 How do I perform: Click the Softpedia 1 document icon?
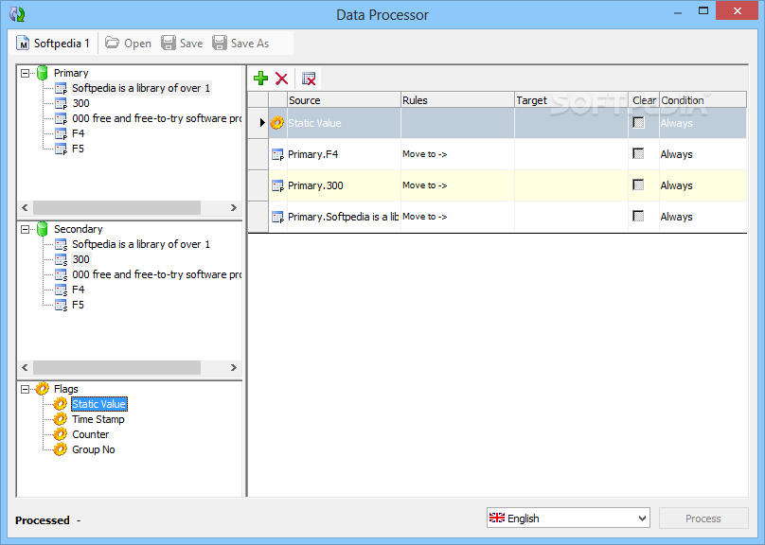click(x=23, y=44)
